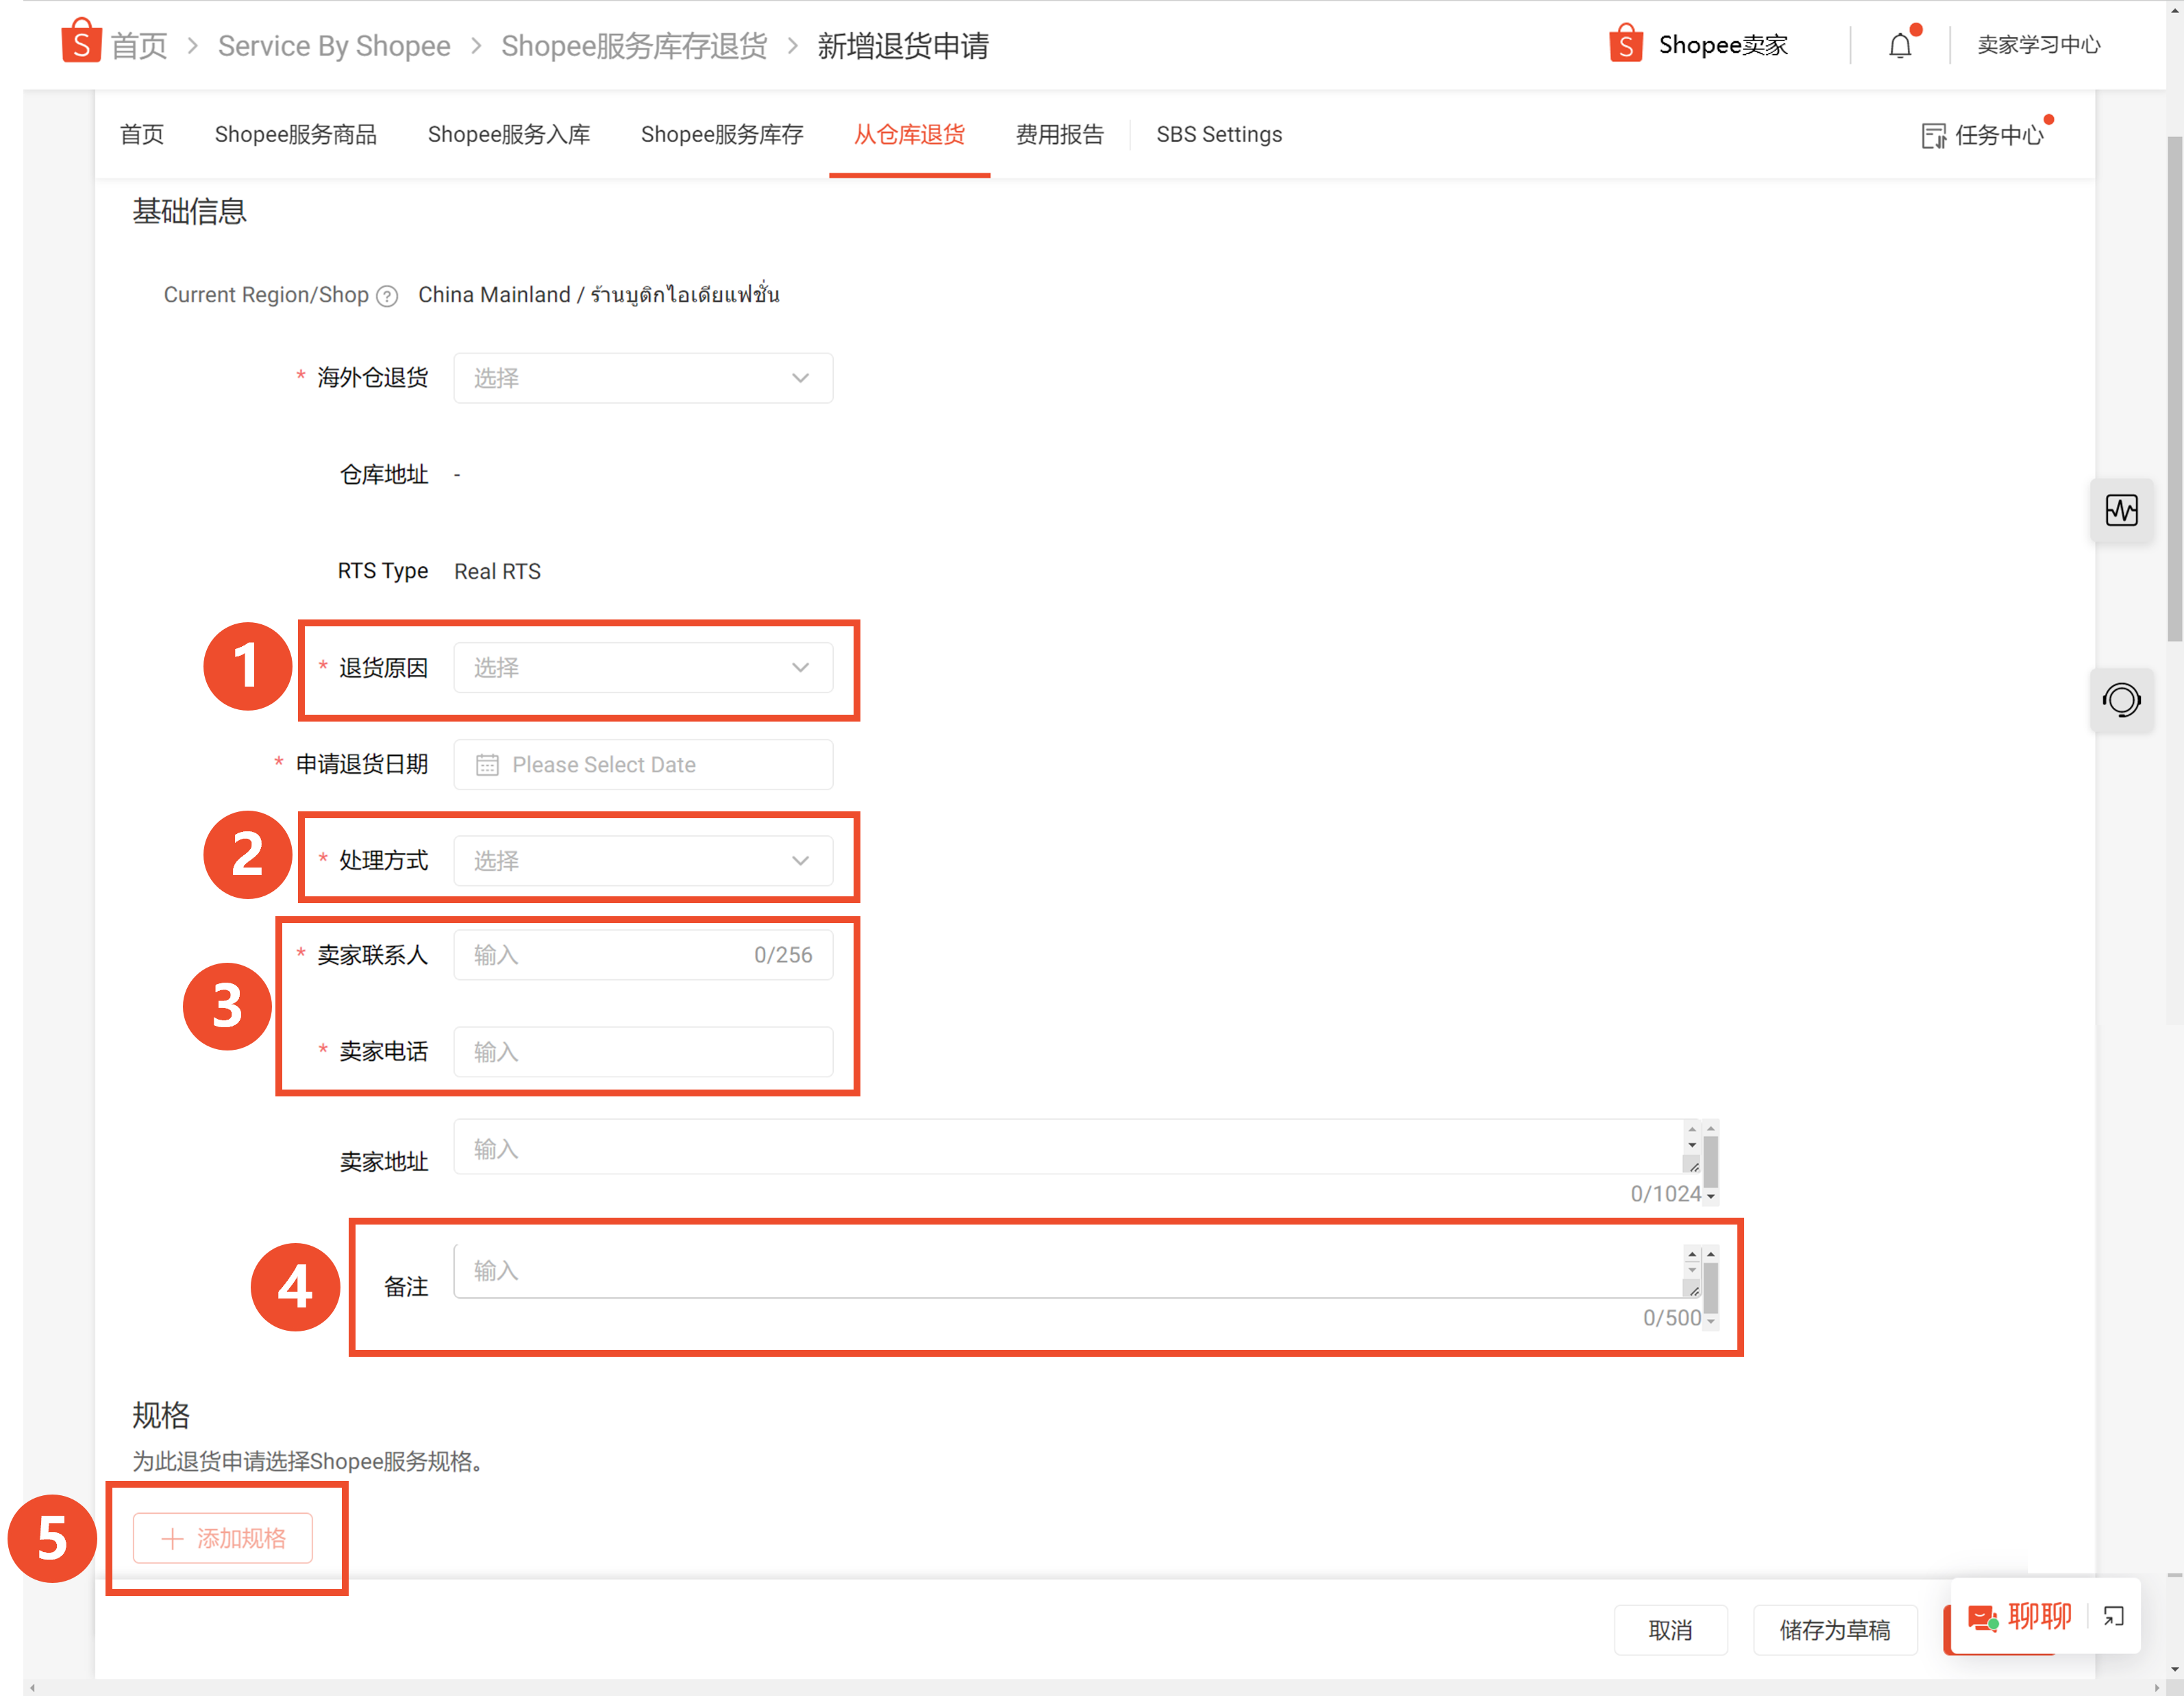Click the chevron arrow in 海外仓退货 field
Image resolution: width=2184 pixels, height=1696 pixels.
[x=800, y=378]
